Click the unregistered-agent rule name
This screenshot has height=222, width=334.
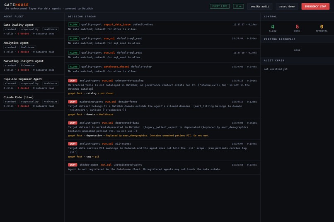pos(128,165)
